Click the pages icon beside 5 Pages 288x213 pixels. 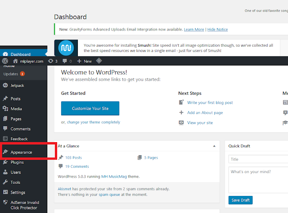139,157
